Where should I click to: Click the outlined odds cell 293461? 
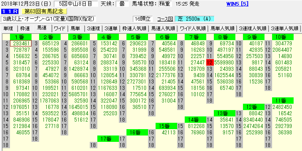pyautogui.click(x=21, y=43)
